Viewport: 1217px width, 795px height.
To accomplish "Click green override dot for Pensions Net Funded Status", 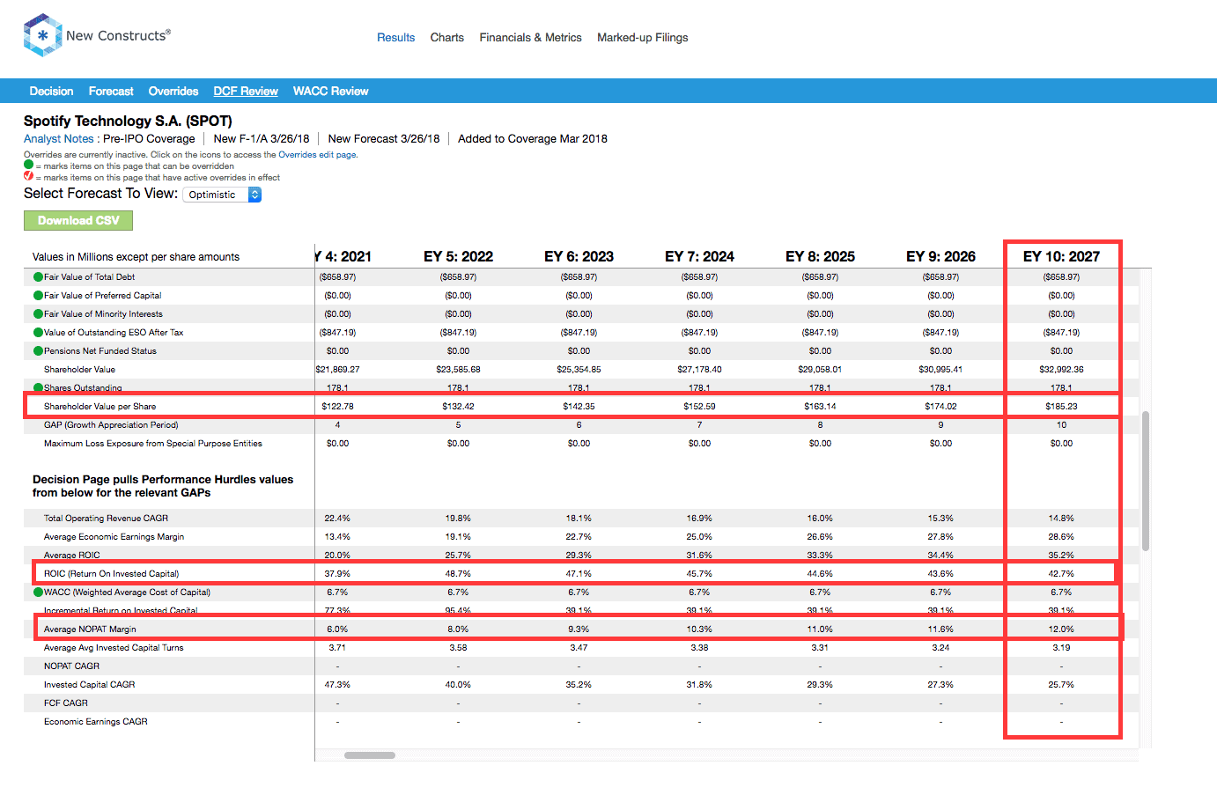I will tap(38, 350).
